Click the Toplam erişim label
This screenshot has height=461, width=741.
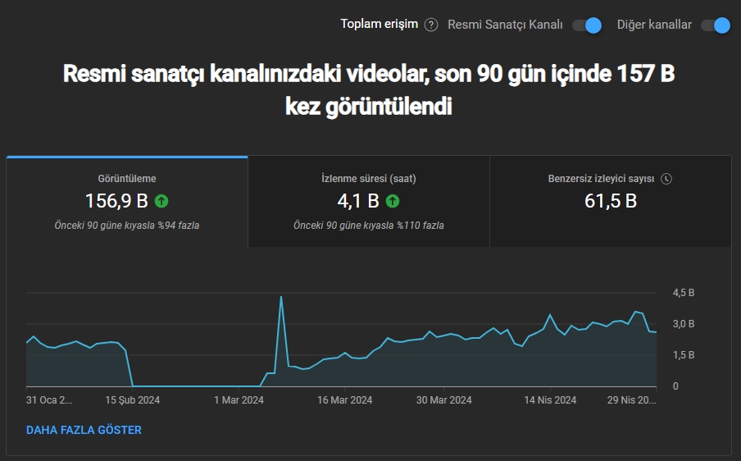379,24
